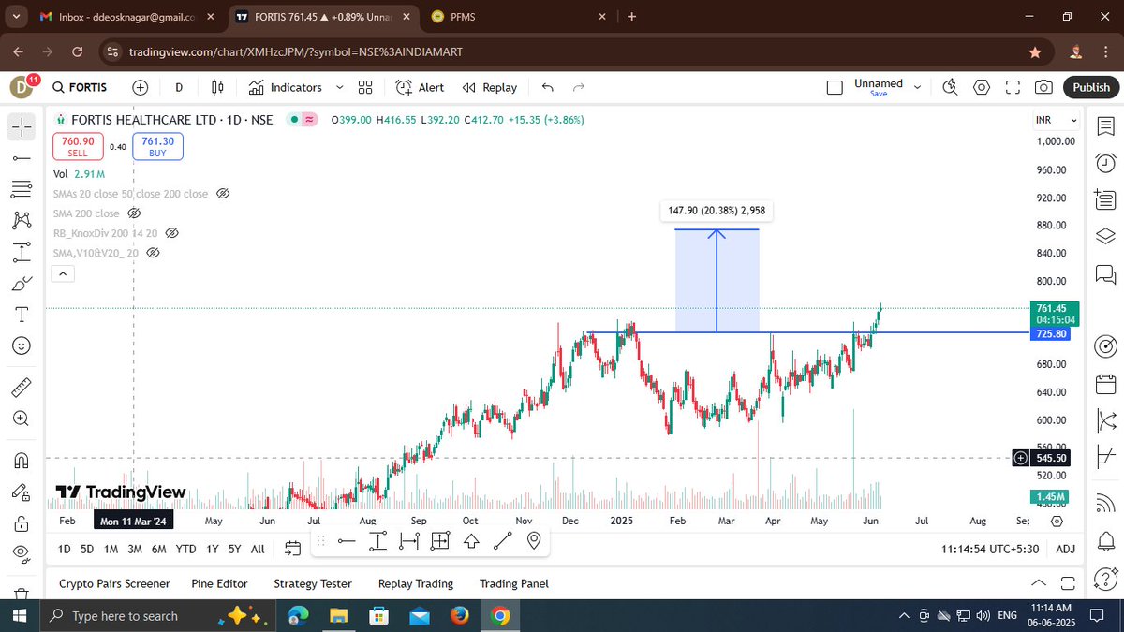
Task: Open the Indicators dialog
Action: click(x=285, y=87)
